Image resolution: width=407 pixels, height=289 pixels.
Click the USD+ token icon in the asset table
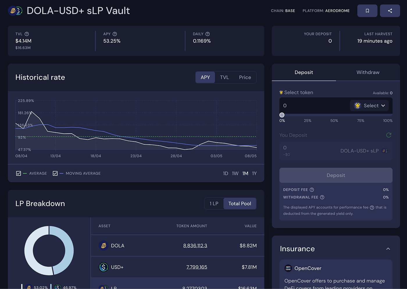(103, 267)
